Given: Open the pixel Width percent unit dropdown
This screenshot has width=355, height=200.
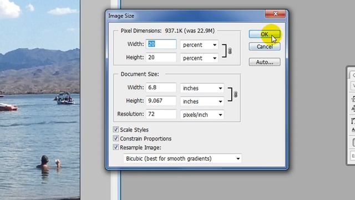Looking at the screenshot, I should (x=199, y=45).
